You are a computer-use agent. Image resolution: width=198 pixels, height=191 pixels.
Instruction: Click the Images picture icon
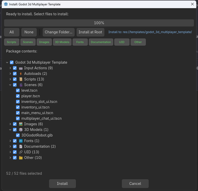[21, 124]
